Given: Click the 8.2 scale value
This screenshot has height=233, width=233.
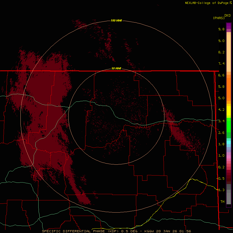Looking at the screenshot, I should tap(221, 52).
